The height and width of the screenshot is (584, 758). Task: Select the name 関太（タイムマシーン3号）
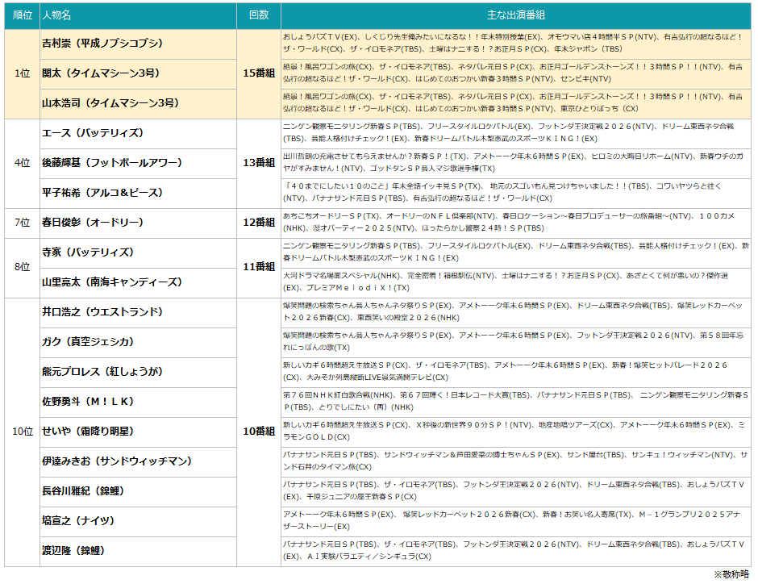tap(101, 73)
